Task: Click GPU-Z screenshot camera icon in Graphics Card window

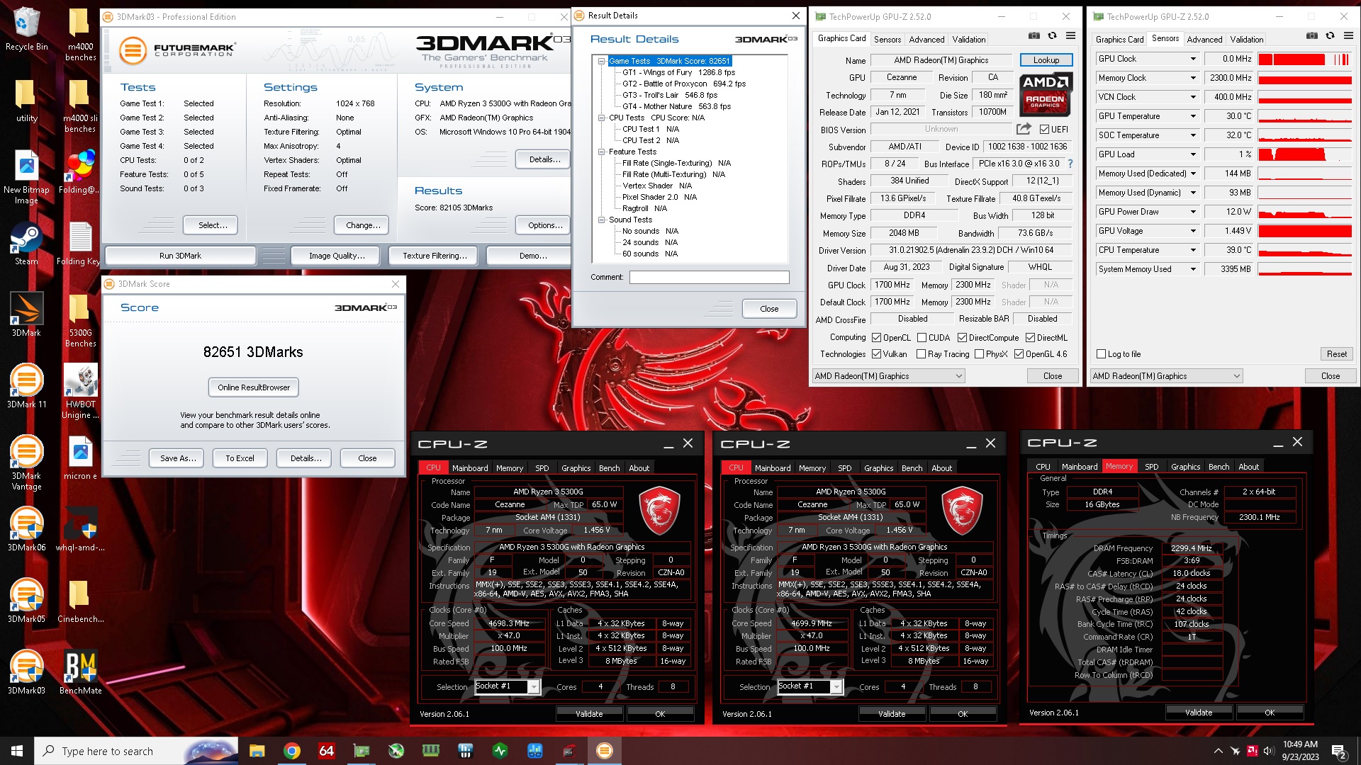Action: pyautogui.click(x=1034, y=36)
